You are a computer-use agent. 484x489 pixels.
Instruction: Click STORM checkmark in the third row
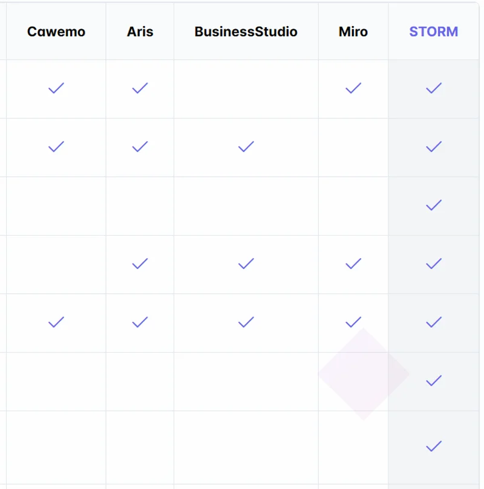434,205
